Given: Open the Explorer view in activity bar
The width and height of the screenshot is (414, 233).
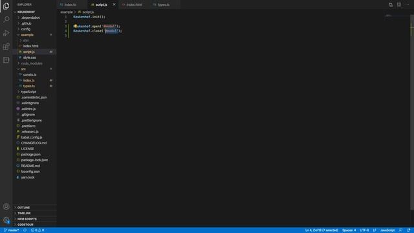Looking at the screenshot, I should 6,6.
